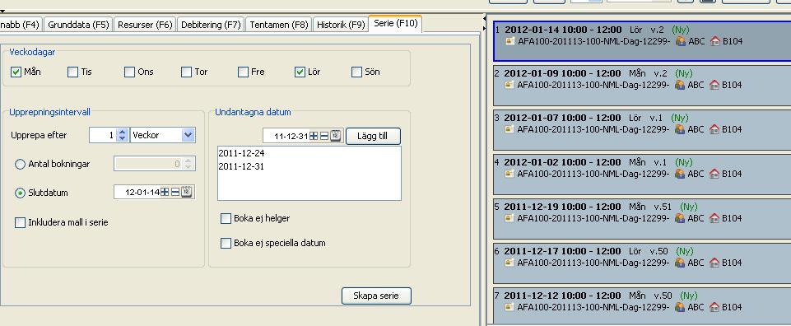Enable Inkludera mall i serie
This screenshot has width=791, height=326.
[21, 222]
